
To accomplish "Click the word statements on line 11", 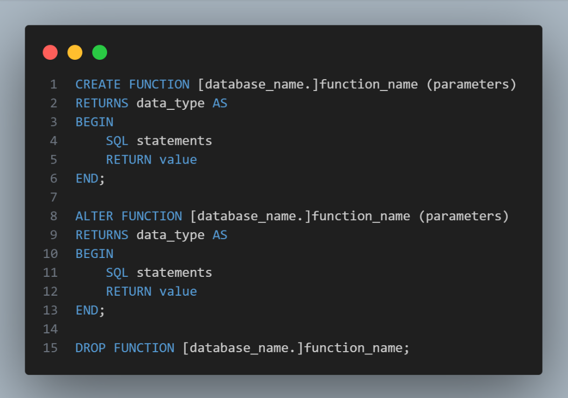I will tap(174, 273).
